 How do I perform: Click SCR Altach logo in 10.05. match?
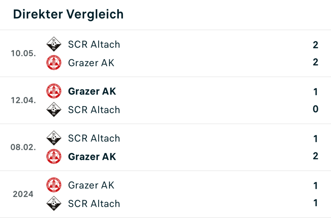point(54,44)
